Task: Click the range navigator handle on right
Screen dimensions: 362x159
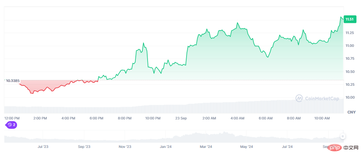Action: click(343, 136)
